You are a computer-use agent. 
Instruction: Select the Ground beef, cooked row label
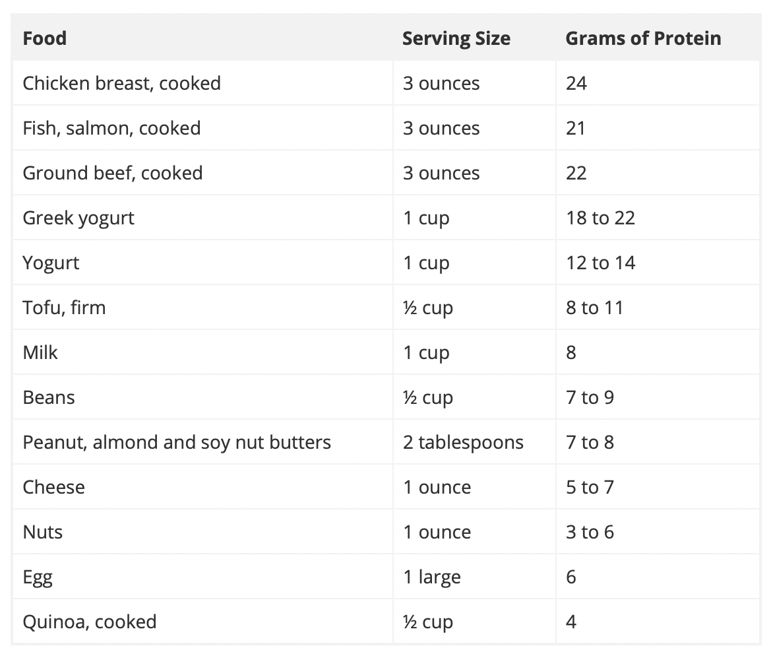pyautogui.click(x=112, y=173)
